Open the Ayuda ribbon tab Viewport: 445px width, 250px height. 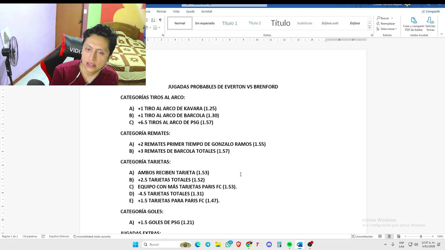(190, 11)
